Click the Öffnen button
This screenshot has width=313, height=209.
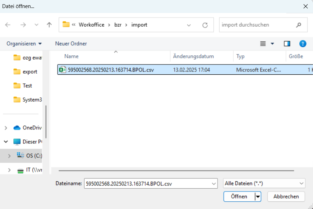pos(239,196)
